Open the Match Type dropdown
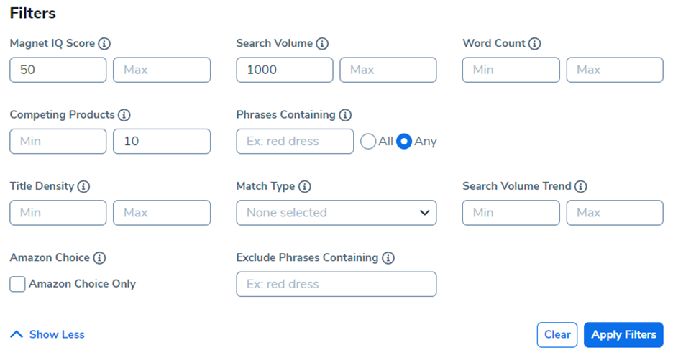Image resolution: width=673 pixels, height=358 pixels. point(336,213)
